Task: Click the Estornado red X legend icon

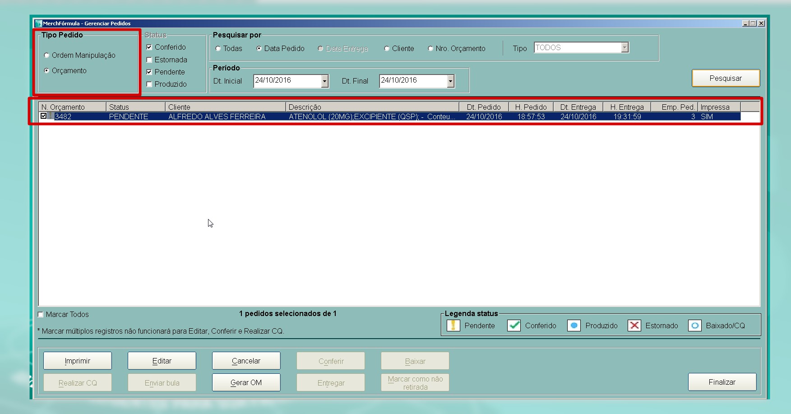Action: (x=634, y=326)
